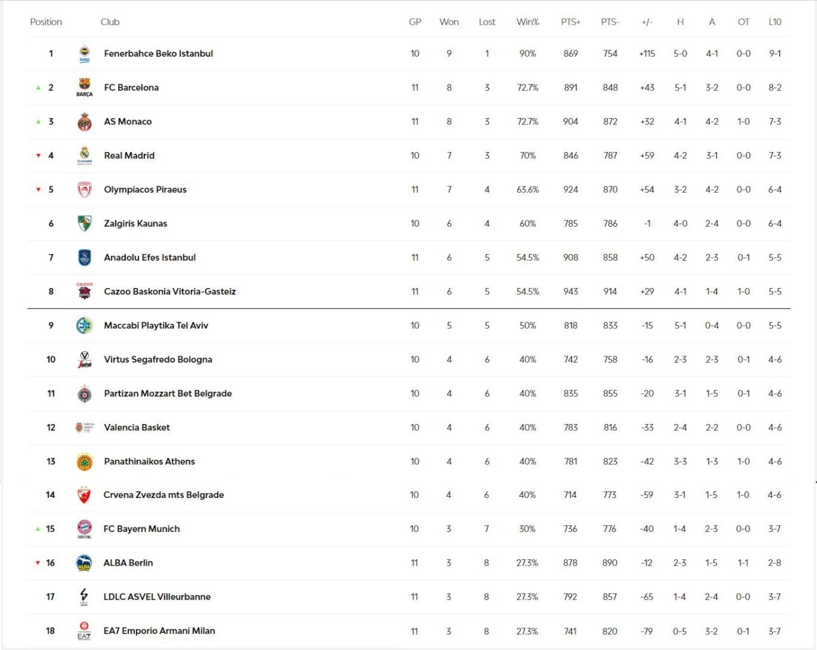Sort table by Win% column header

pyautogui.click(x=527, y=22)
